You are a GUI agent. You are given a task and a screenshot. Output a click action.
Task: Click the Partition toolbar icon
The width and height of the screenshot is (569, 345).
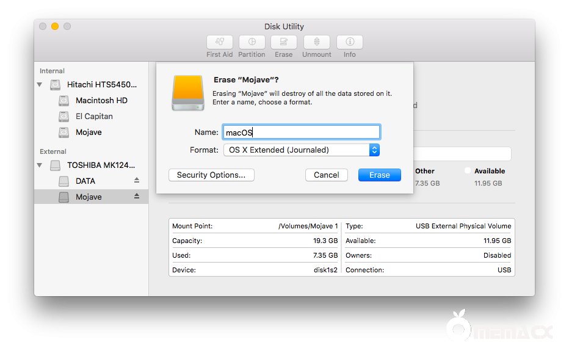pos(252,42)
